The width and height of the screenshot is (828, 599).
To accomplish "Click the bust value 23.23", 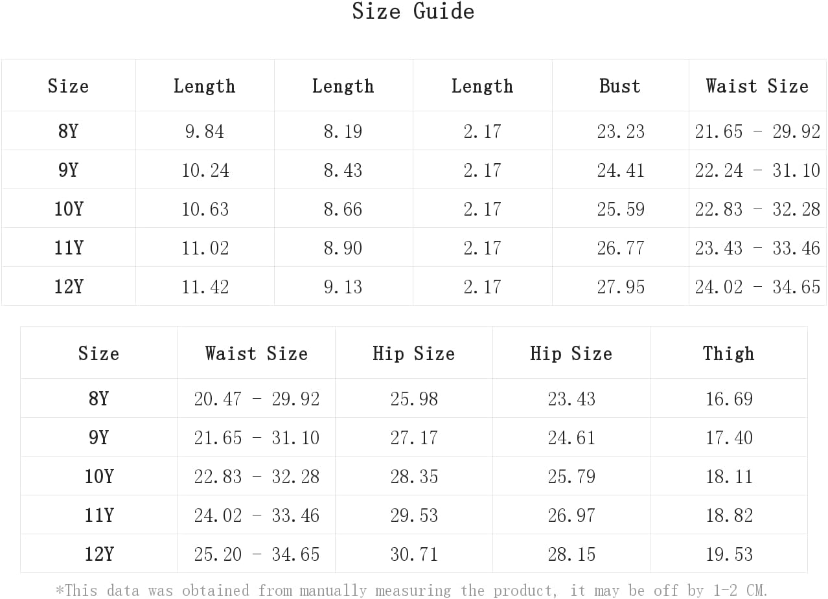I will [x=621, y=131].
